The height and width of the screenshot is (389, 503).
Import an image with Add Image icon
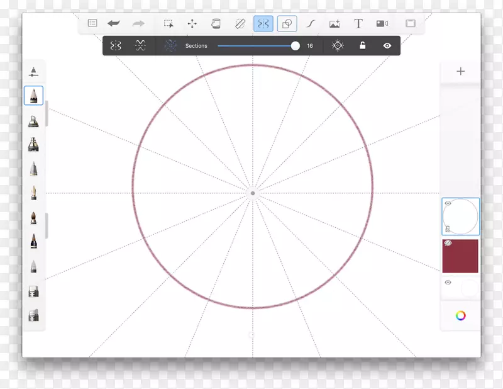coord(334,24)
